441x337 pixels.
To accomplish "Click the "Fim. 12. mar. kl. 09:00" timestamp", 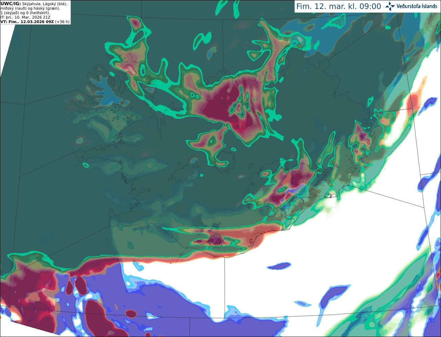I will (x=339, y=7).
